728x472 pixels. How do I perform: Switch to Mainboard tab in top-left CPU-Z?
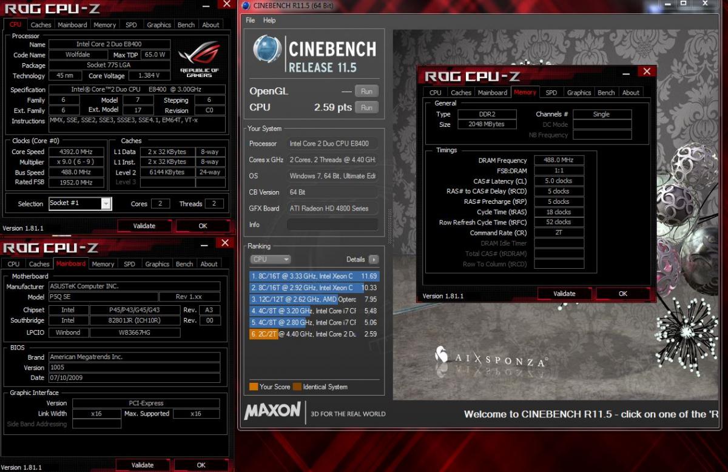click(72, 25)
